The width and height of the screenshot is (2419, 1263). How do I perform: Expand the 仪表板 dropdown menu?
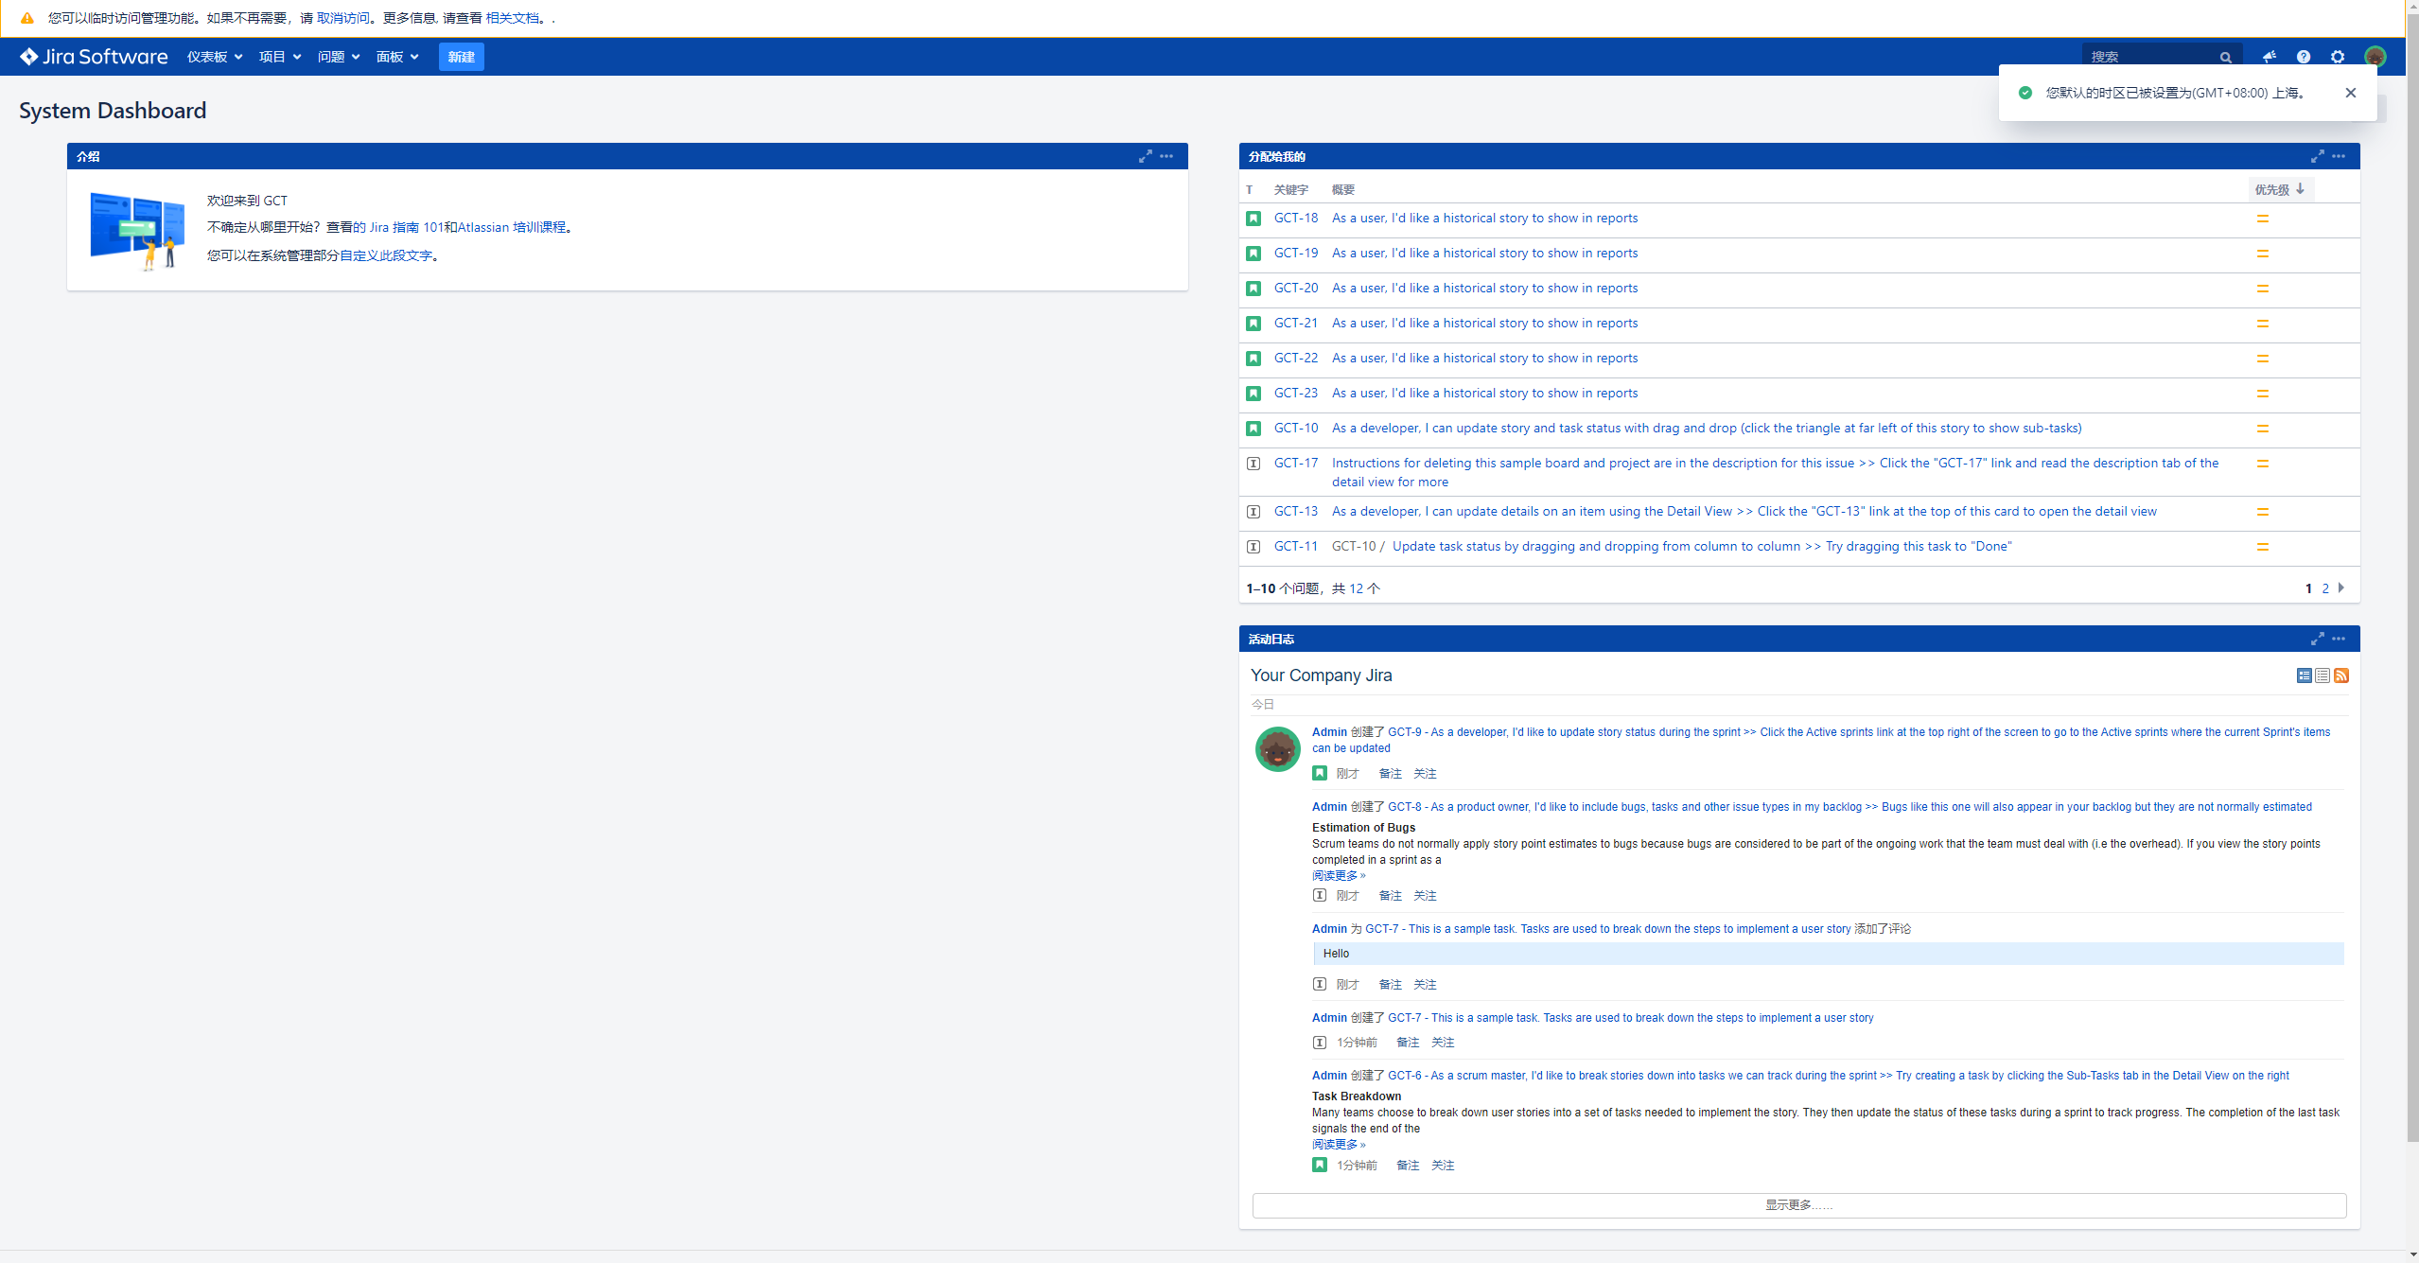[215, 57]
